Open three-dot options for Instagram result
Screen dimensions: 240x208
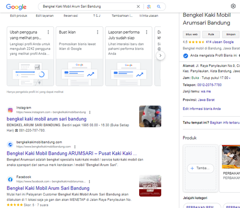coord(90,112)
